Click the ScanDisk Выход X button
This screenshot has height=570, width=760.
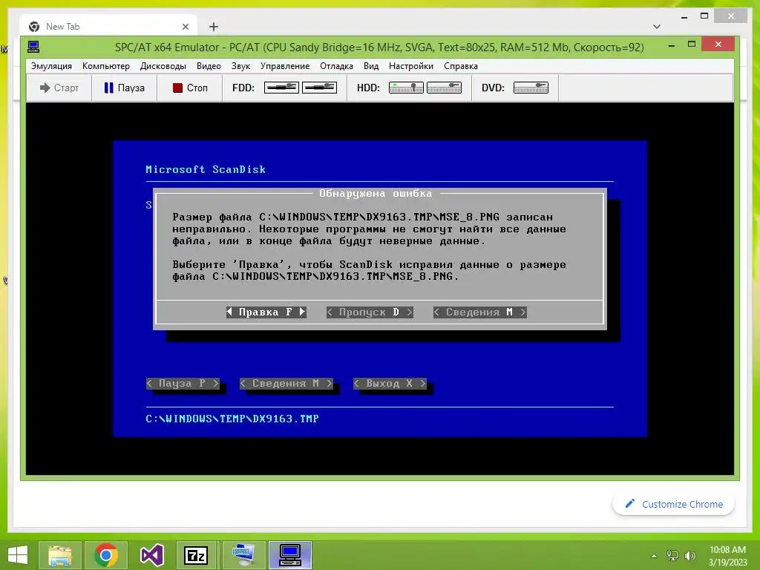(x=390, y=384)
